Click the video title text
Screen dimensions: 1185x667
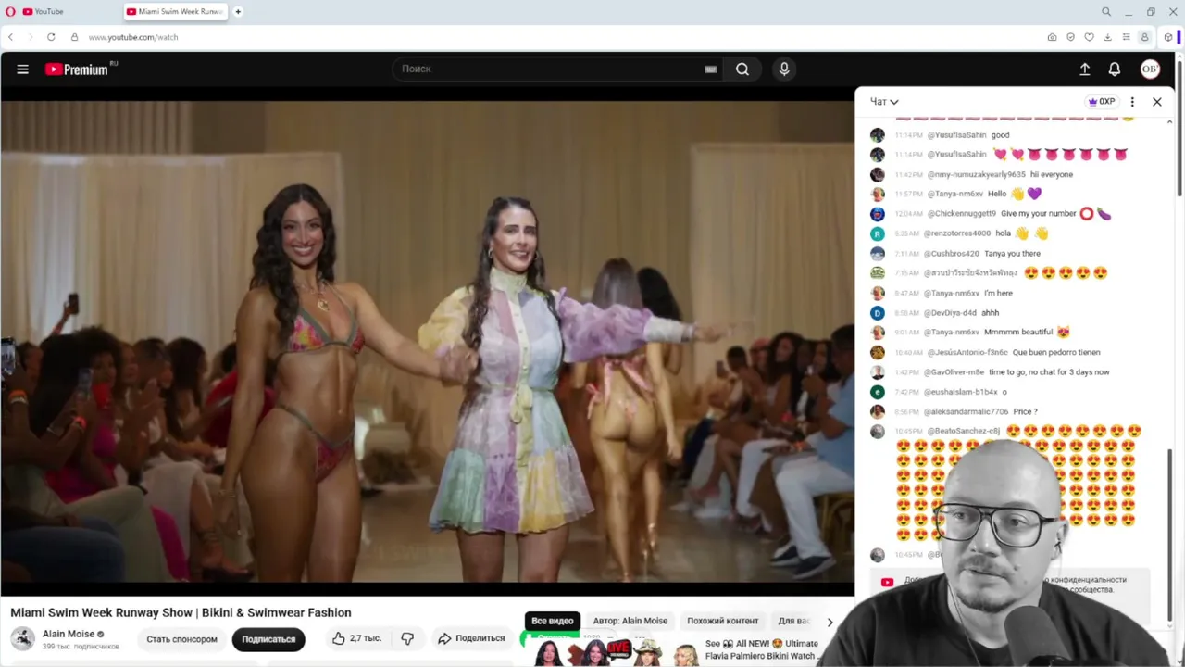181,612
